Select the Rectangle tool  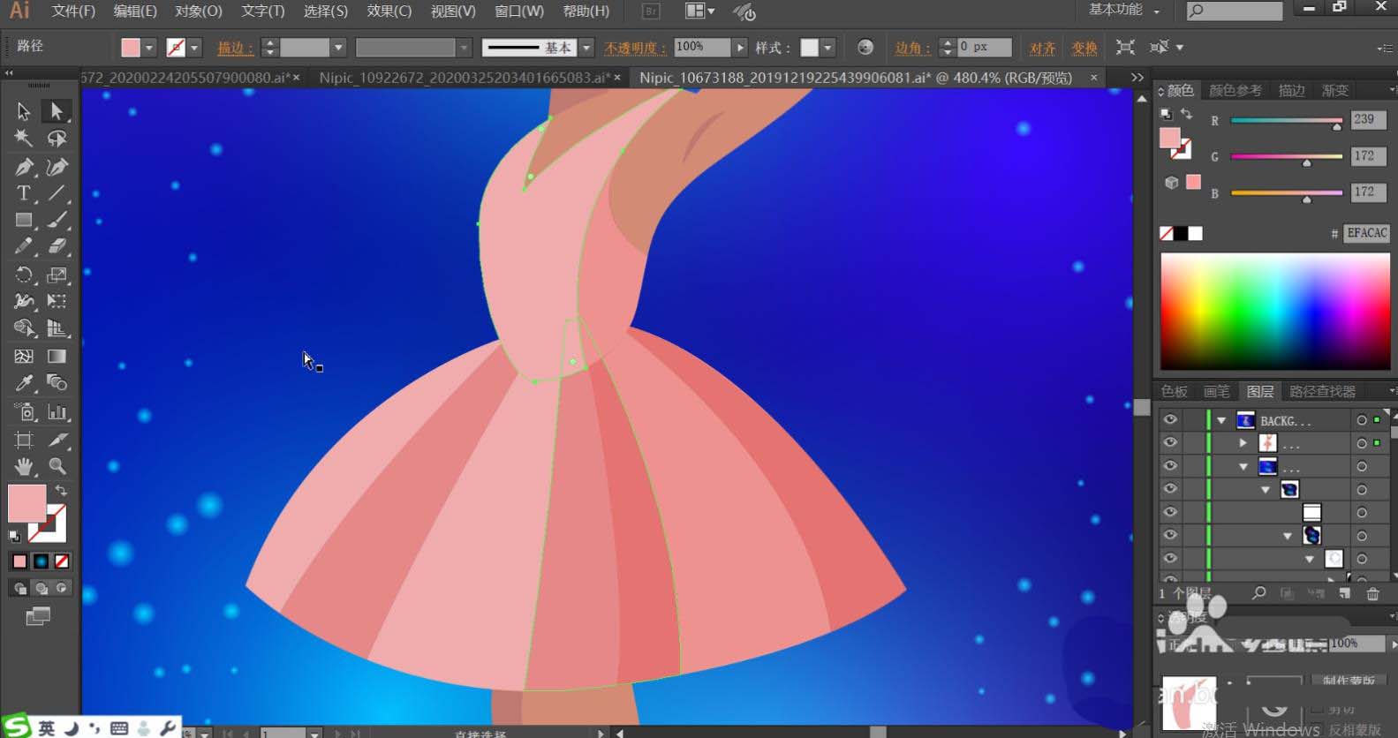23,220
